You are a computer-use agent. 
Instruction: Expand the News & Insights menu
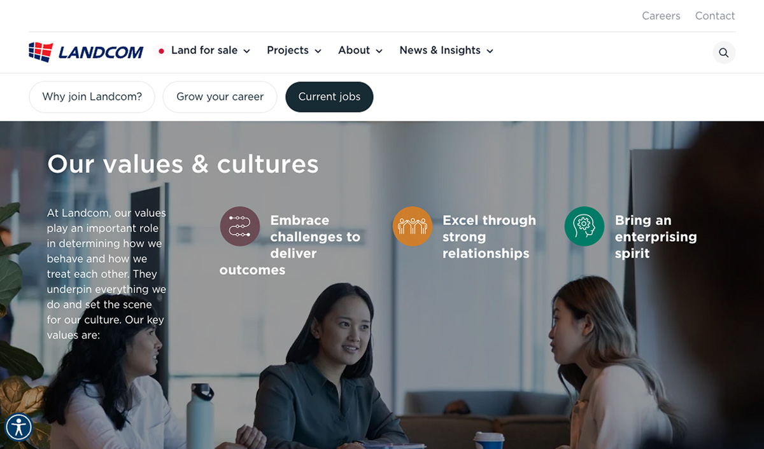pyautogui.click(x=446, y=50)
